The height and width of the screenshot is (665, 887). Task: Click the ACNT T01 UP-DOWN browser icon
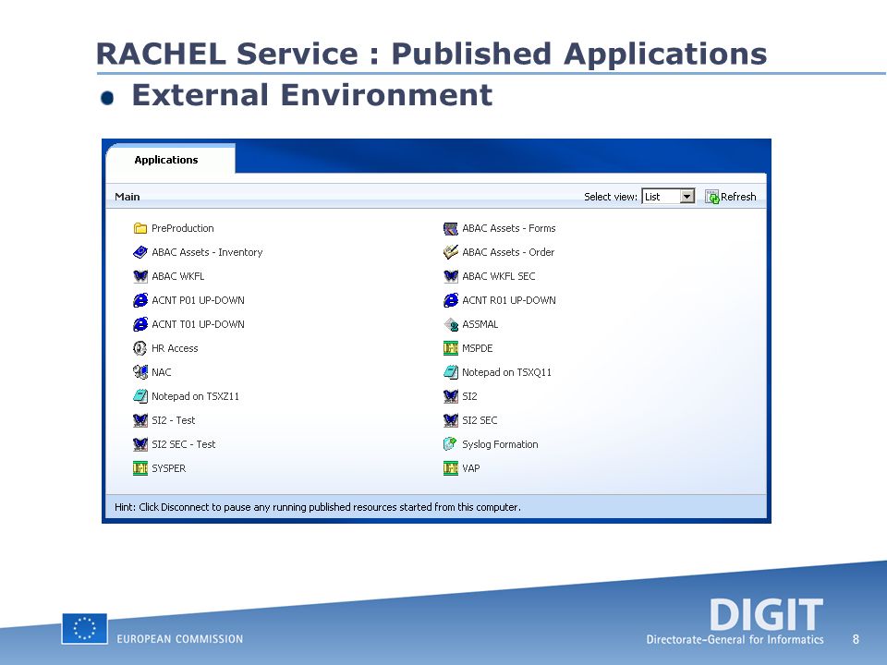[140, 324]
